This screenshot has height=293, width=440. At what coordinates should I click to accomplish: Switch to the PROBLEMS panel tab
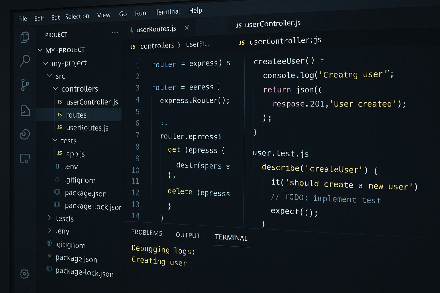coord(146,233)
